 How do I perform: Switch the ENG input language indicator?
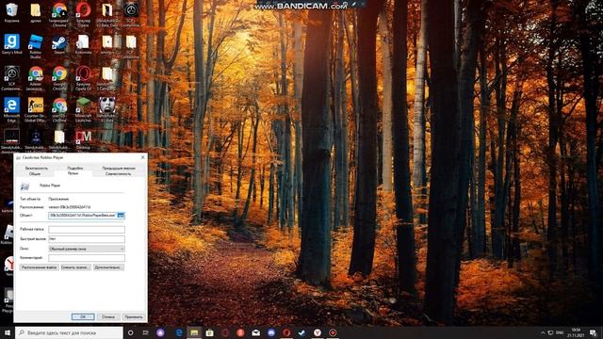coord(560,332)
